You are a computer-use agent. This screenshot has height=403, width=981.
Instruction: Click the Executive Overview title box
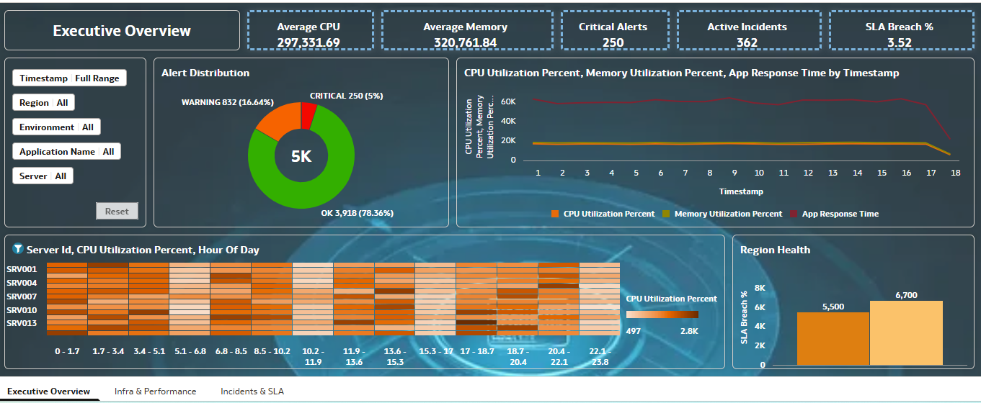click(122, 30)
